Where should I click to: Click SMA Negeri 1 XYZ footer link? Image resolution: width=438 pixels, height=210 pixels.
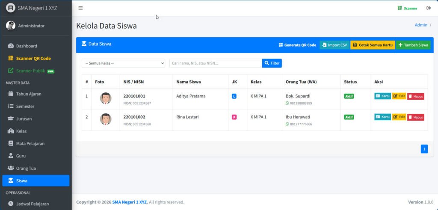click(x=130, y=202)
